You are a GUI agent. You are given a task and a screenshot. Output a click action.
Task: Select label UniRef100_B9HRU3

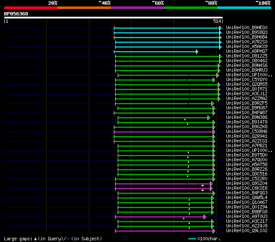point(247,70)
